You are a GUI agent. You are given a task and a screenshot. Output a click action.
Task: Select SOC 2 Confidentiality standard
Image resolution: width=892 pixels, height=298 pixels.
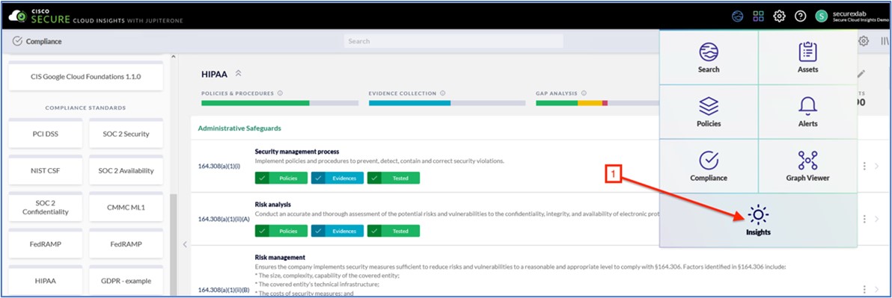click(x=46, y=207)
